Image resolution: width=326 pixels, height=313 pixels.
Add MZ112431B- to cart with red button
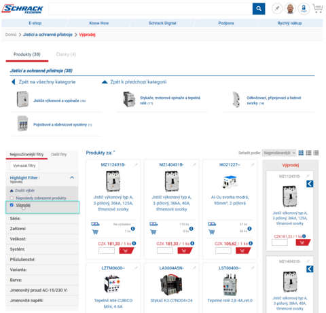click(x=126, y=251)
